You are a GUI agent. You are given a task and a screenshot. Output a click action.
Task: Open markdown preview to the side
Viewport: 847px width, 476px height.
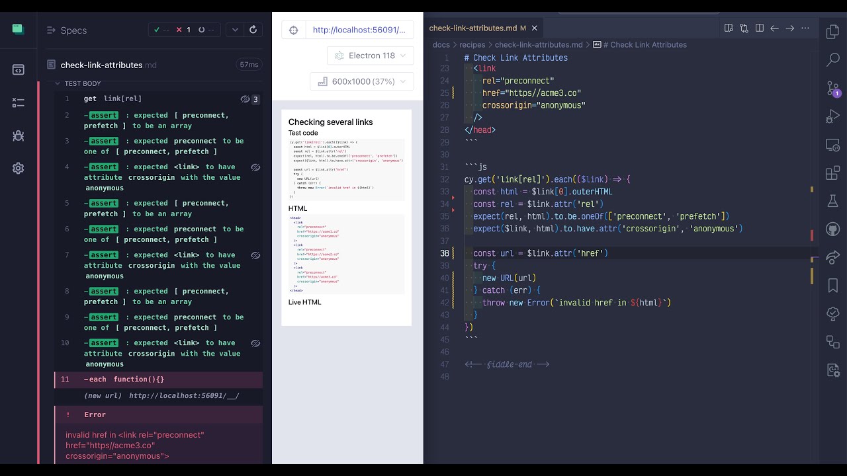[729, 28]
